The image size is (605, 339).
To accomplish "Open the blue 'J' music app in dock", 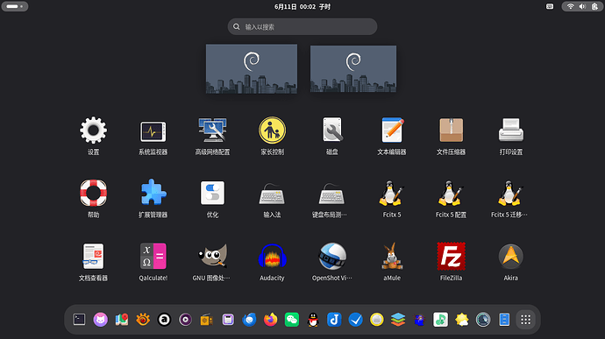I will tap(334, 320).
